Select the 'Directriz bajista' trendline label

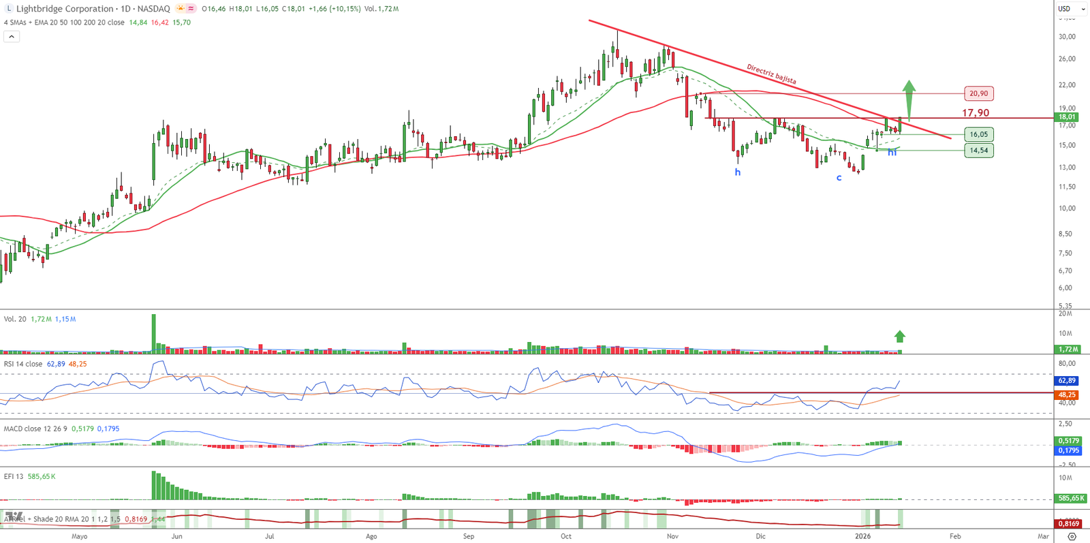771,74
